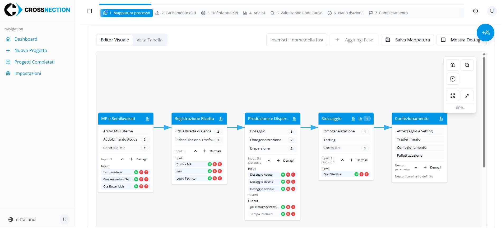Click microscope icon on MP e Semilavorati
This screenshot has width=502, height=231.
(147, 119)
